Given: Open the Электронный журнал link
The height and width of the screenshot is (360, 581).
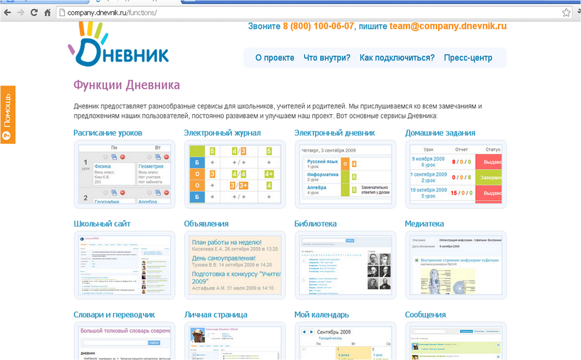Looking at the screenshot, I should 223,133.
